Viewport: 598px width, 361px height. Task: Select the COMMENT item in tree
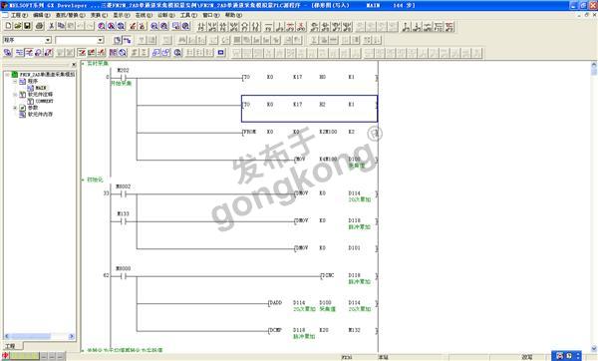click(x=45, y=101)
